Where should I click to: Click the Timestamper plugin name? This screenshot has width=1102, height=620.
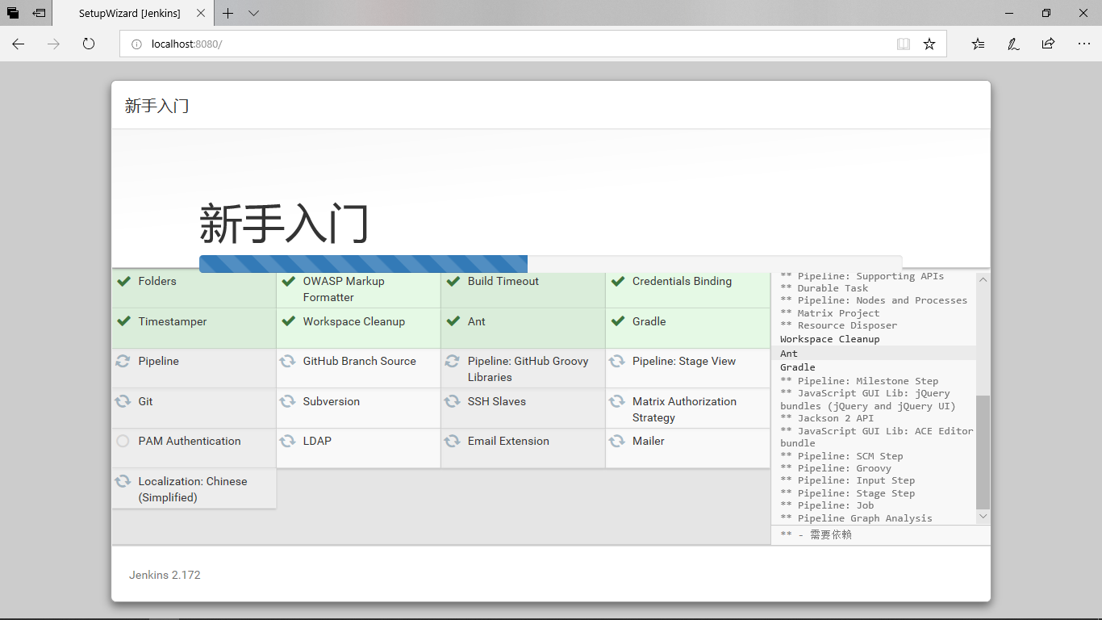pos(173,321)
